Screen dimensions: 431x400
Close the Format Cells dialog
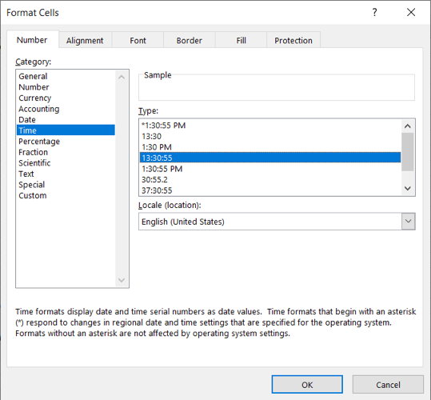pos(411,12)
